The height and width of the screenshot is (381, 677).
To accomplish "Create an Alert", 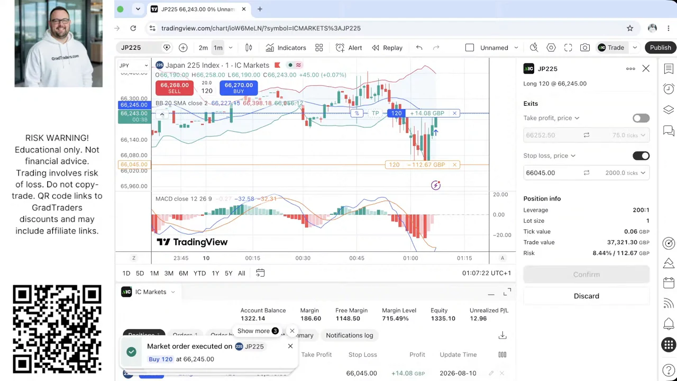I will point(348,48).
